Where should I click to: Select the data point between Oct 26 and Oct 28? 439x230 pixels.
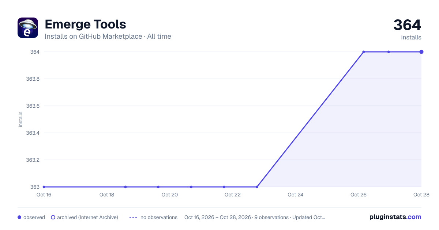[389, 52]
